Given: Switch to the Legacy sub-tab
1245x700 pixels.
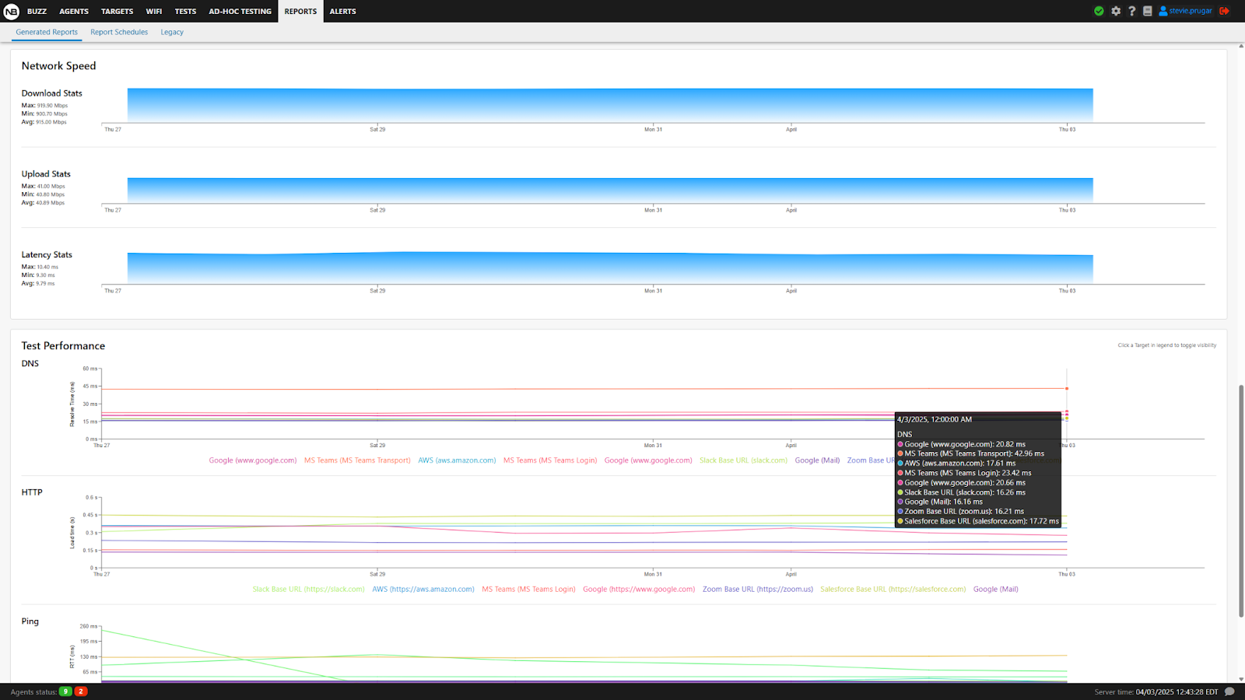Looking at the screenshot, I should [x=172, y=32].
